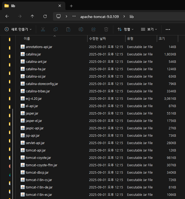The width and height of the screenshot is (185, 199).
Task: Expand the chevron after the monitor icon
Action: coord(66,16)
